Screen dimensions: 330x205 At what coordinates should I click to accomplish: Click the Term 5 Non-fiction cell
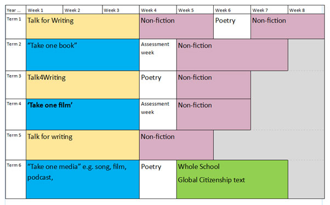point(177,145)
